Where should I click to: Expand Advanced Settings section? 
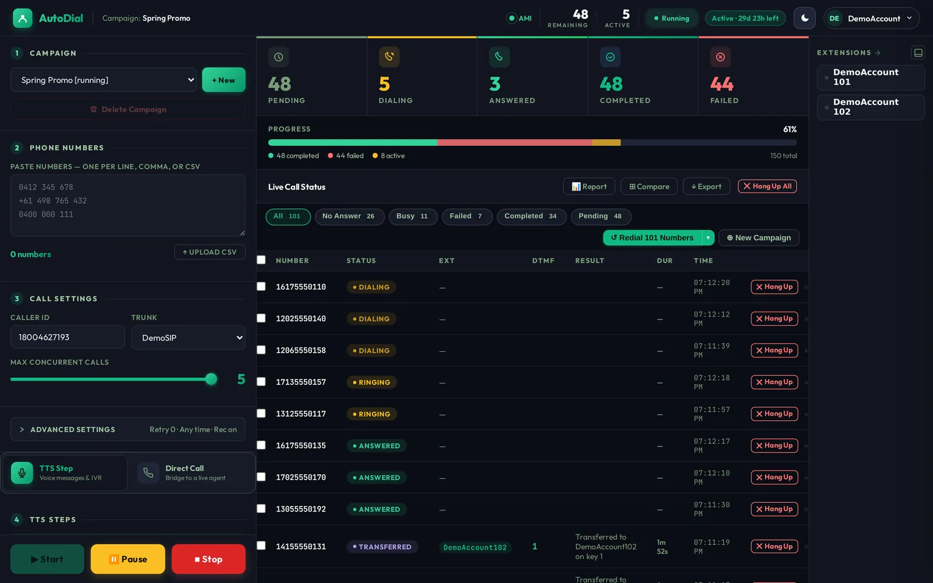[128, 430]
